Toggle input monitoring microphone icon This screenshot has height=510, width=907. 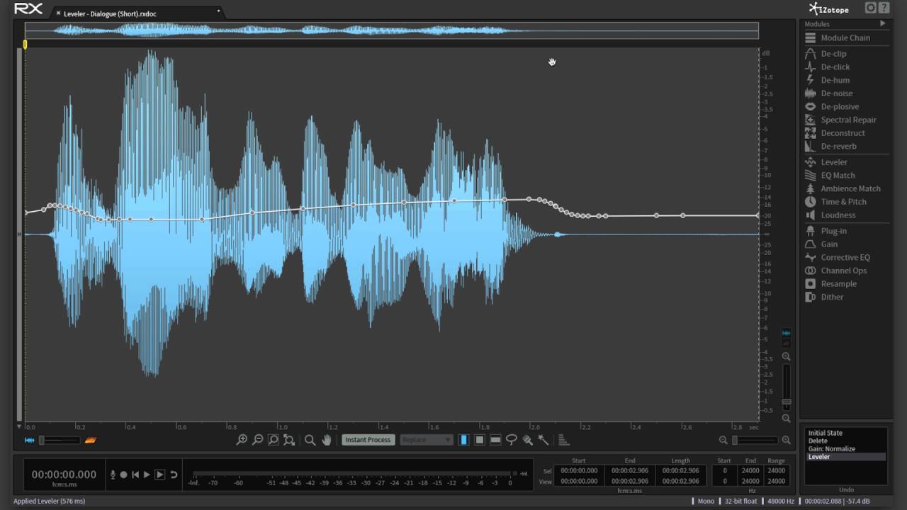[x=112, y=475]
